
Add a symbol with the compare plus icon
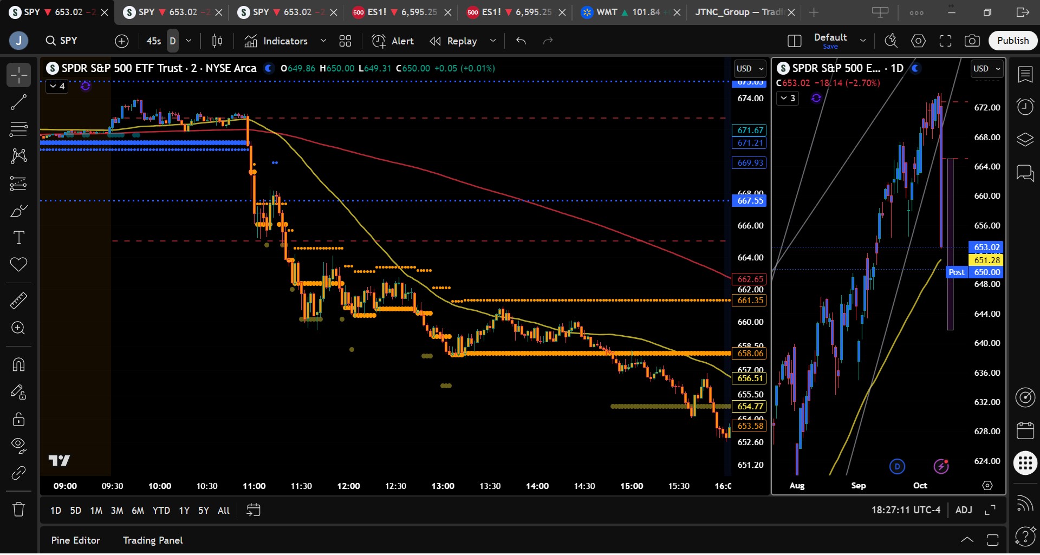pyautogui.click(x=122, y=41)
